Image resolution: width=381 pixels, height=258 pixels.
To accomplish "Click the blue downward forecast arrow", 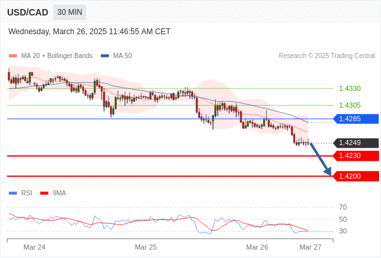I will tap(320, 159).
